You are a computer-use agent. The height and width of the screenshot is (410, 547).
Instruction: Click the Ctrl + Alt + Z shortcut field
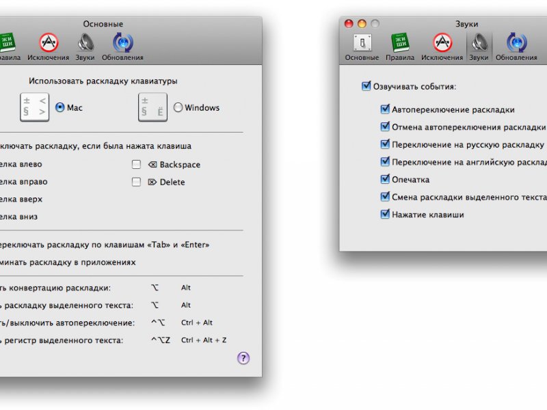(204, 340)
